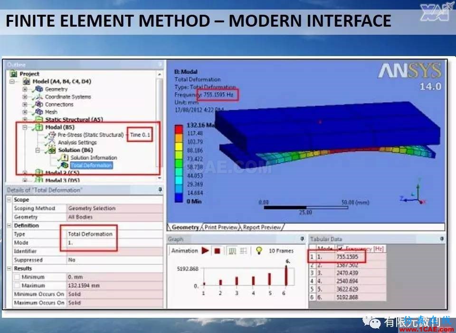Click the lightbulb icon in Animation toolbar
This screenshot has height=333, width=456.
[259, 250]
